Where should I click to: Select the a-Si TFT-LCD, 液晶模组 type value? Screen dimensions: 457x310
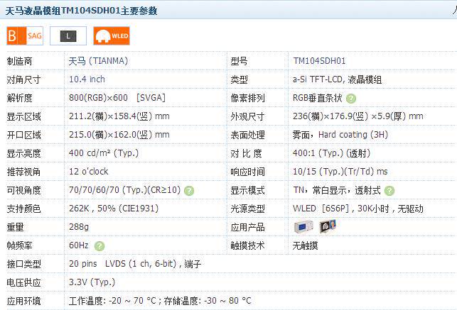(x=337, y=79)
